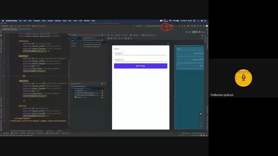The width and height of the screenshot is (278, 156).
Task: Select the Layouts category in Palette
Action: [73, 43]
